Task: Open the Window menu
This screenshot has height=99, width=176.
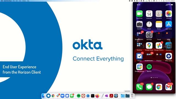Action: pyautogui.click(x=24, y=1)
